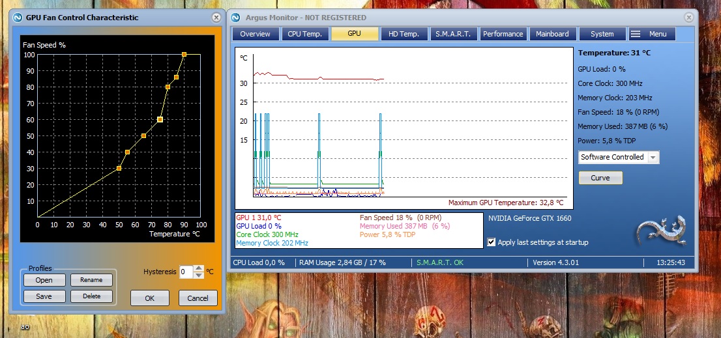The height and width of the screenshot is (338, 721).
Task: Select curve point at 50°C, 30%
Action: point(119,168)
